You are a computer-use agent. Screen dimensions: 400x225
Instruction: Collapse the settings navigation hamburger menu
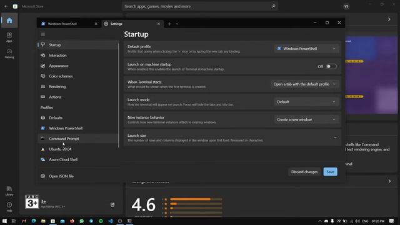pos(43,34)
